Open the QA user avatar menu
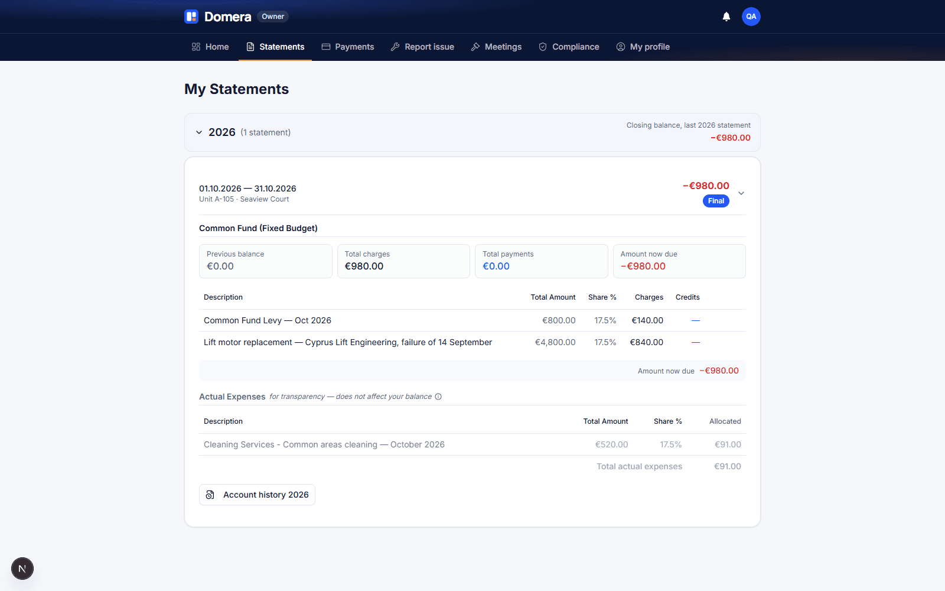Screen dimensions: 945x591 point(751,17)
